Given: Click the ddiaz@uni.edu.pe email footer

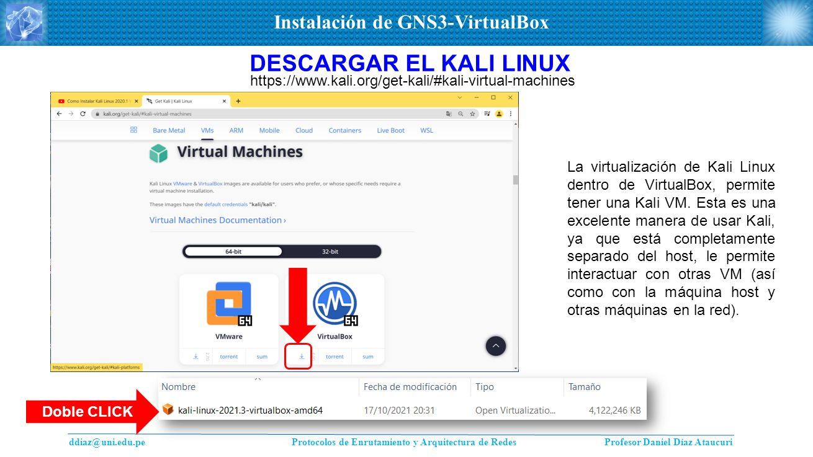Looking at the screenshot, I should (x=107, y=442).
